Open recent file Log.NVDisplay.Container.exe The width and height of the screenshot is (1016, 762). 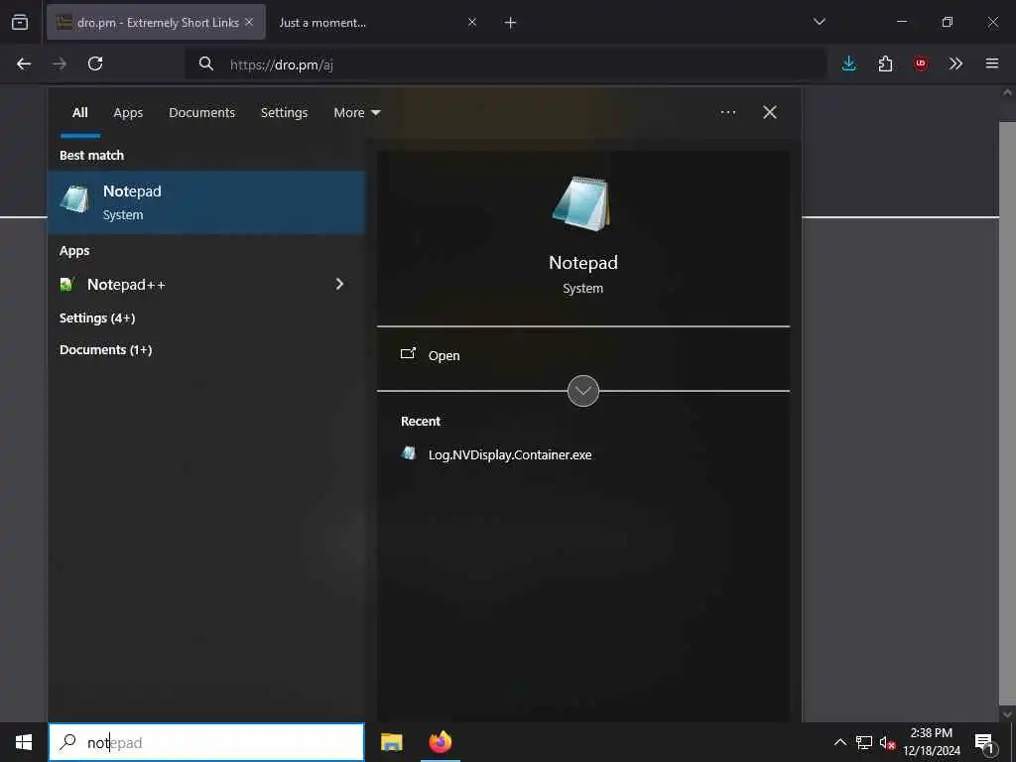[510, 454]
